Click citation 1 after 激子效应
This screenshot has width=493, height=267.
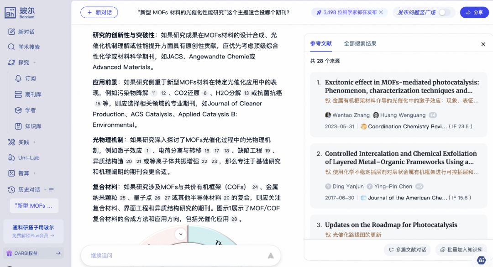point(147,151)
